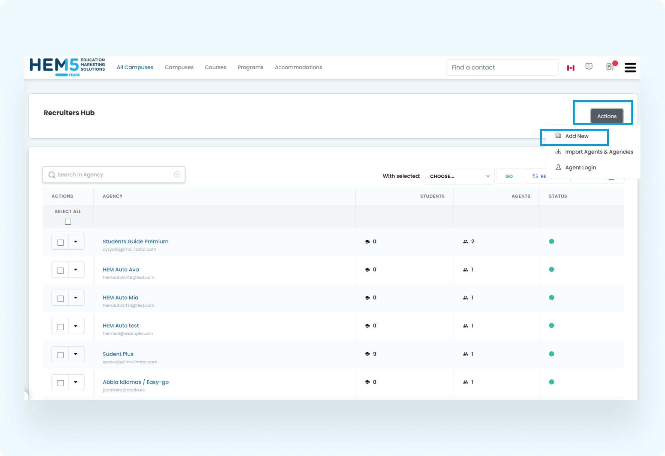The image size is (665, 456).
Task: Click the agents icon for Students Guide Premium
Action: [465, 242]
